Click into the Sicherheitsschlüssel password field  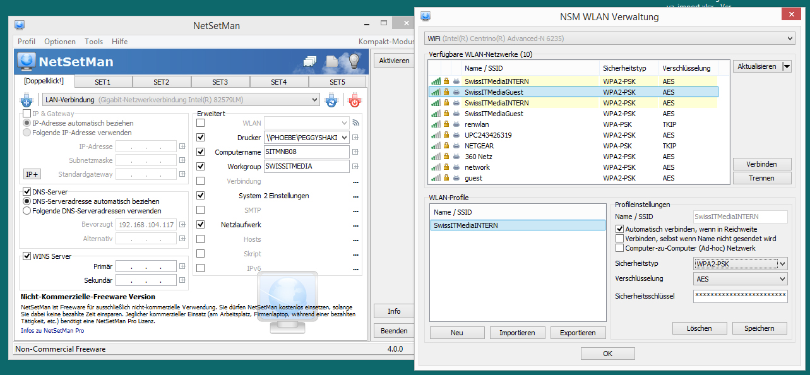[740, 295]
